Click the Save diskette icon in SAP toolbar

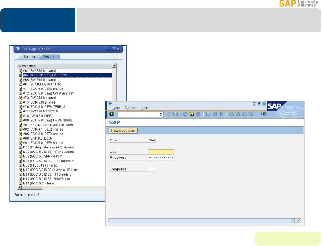(176, 114)
